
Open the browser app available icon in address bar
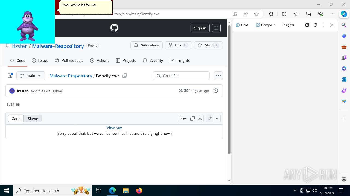[235, 14]
